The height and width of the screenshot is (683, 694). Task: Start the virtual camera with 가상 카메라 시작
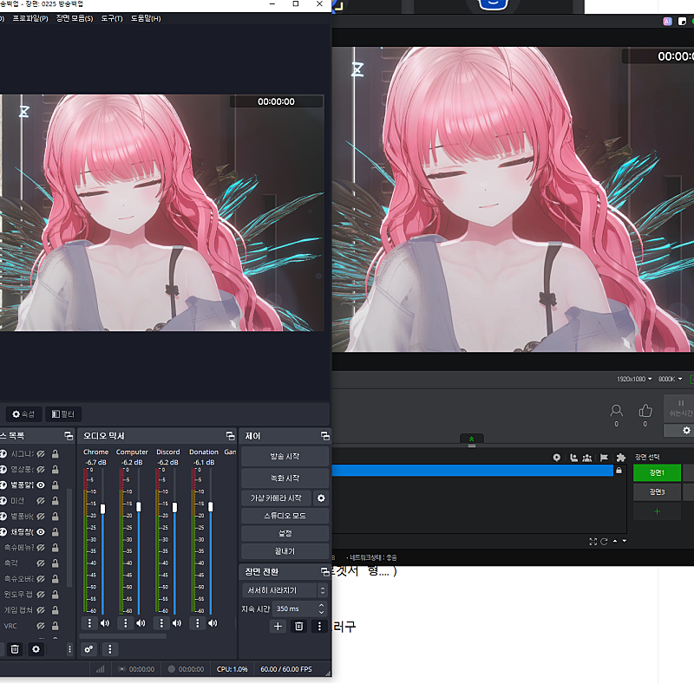[x=276, y=498]
